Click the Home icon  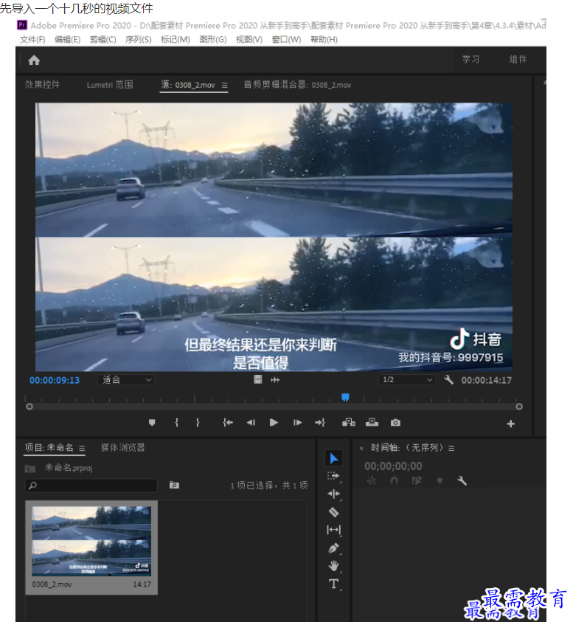tap(34, 61)
